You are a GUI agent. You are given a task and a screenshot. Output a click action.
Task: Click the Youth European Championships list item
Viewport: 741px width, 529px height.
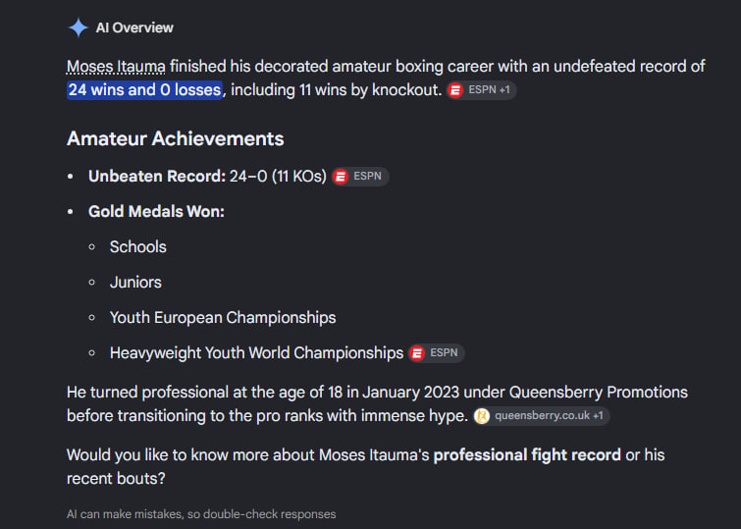223,318
